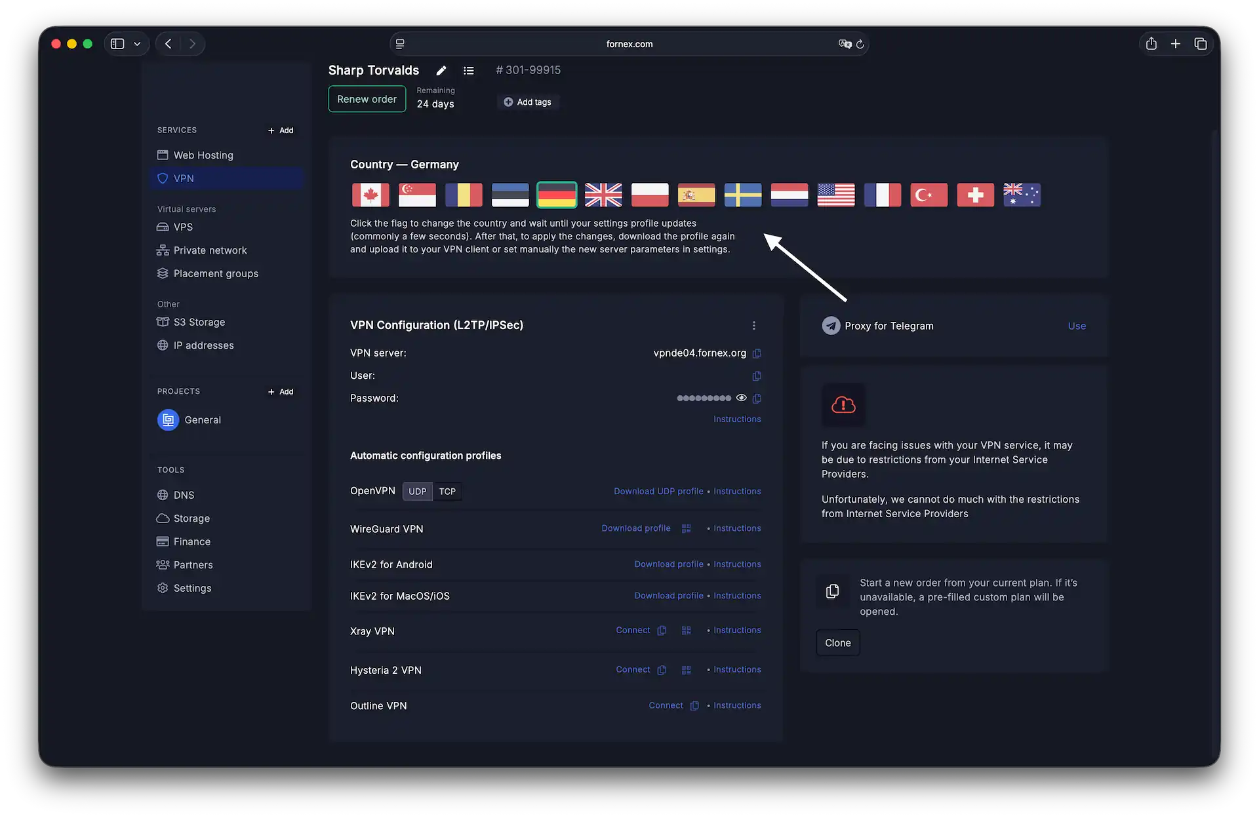Reload the page in Safari
The height and width of the screenshot is (818, 1259).
coord(860,44)
